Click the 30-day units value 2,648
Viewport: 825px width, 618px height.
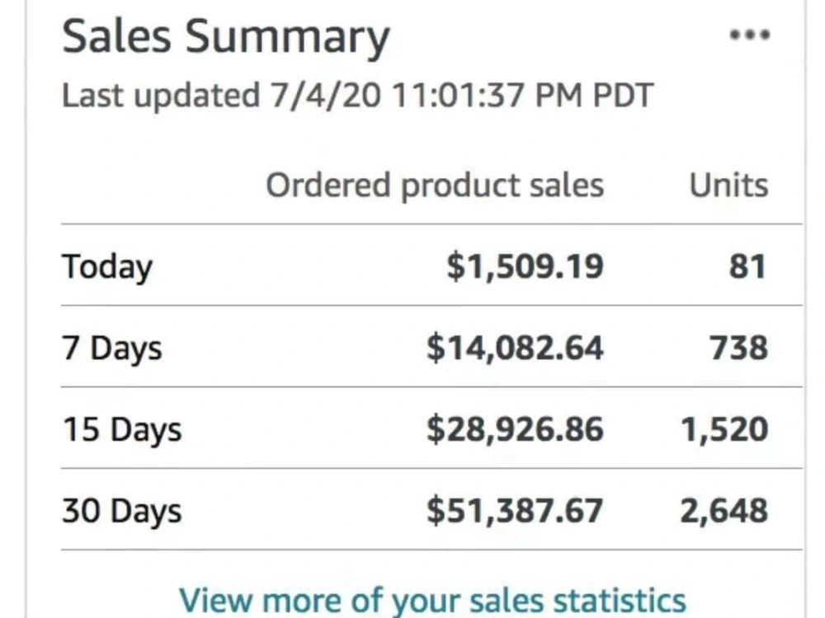coord(724,511)
